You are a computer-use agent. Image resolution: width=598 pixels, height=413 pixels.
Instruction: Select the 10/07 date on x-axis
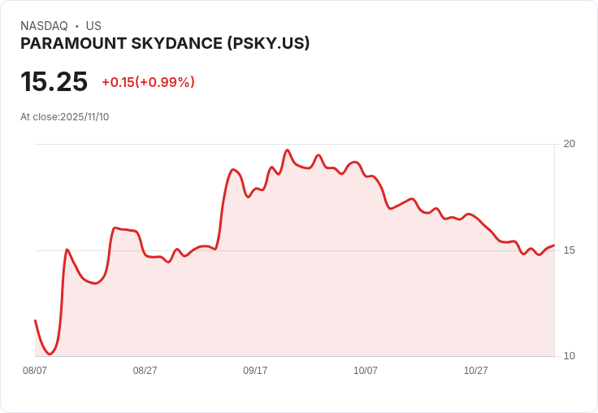[x=366, y=371]
